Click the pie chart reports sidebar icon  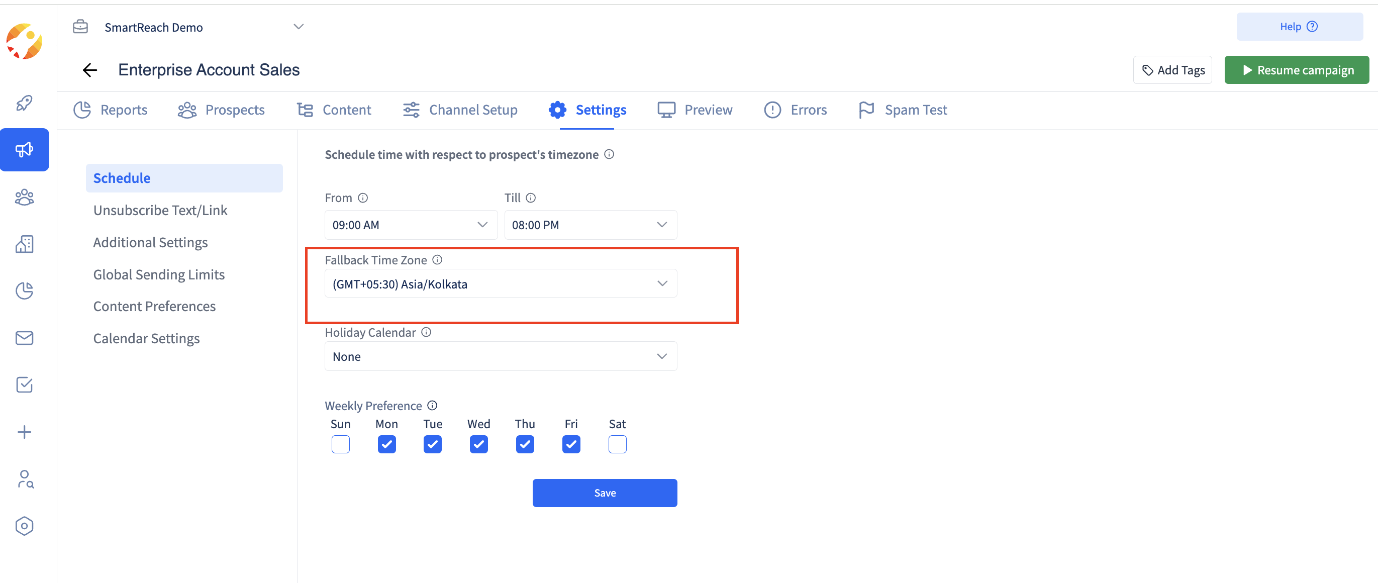coord(24,291)
